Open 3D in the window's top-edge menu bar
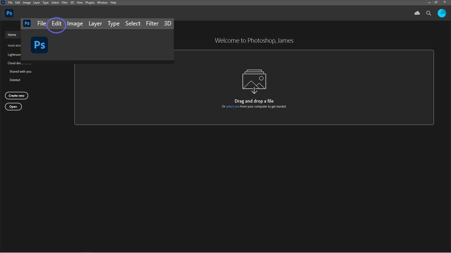 tap(72, 2)
